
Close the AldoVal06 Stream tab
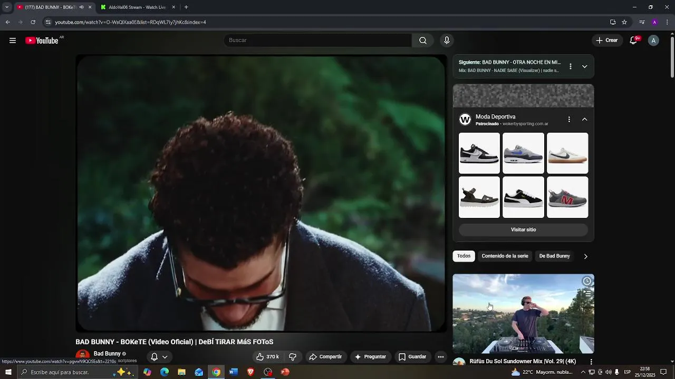173,7
